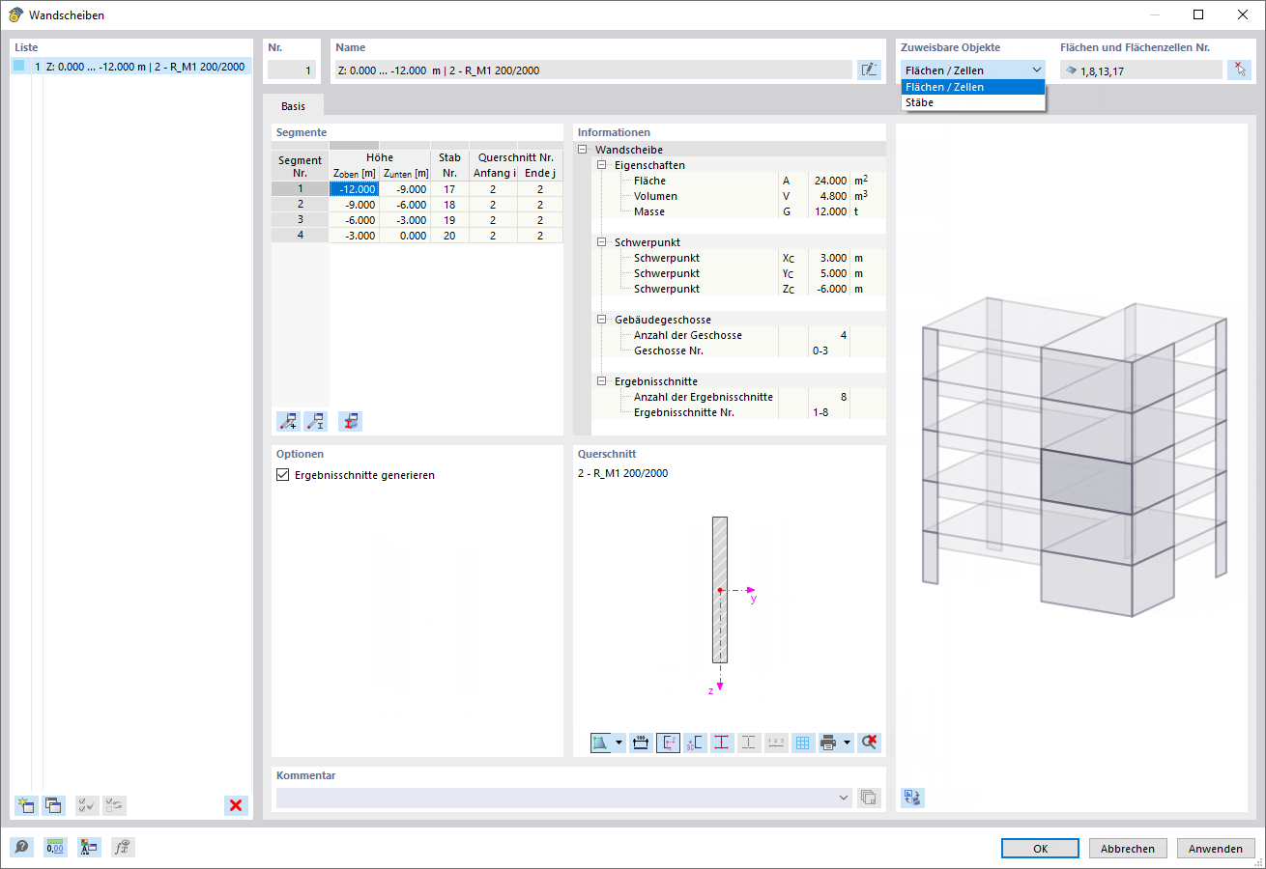Click the comment library icon beside Kommentar
Viewport: 1266px width, 869px height.
[869, 798]
